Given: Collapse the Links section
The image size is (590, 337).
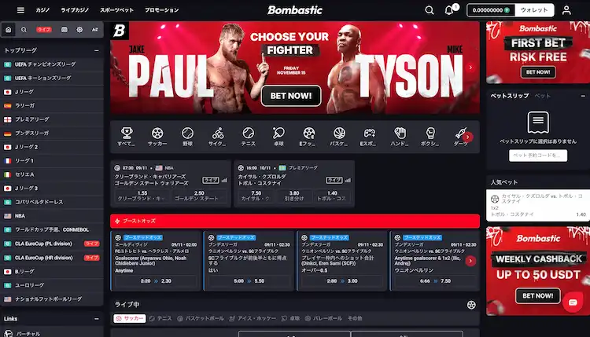Looking at the screenshot, I should 97,319.
